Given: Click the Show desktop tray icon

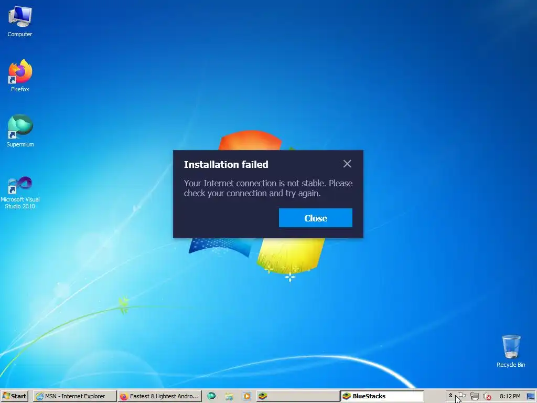Looking at the screenshot, I should (x=531, y=397).
